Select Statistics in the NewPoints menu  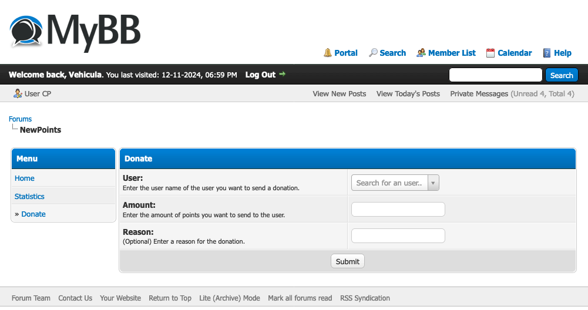[x=29, y=197]
